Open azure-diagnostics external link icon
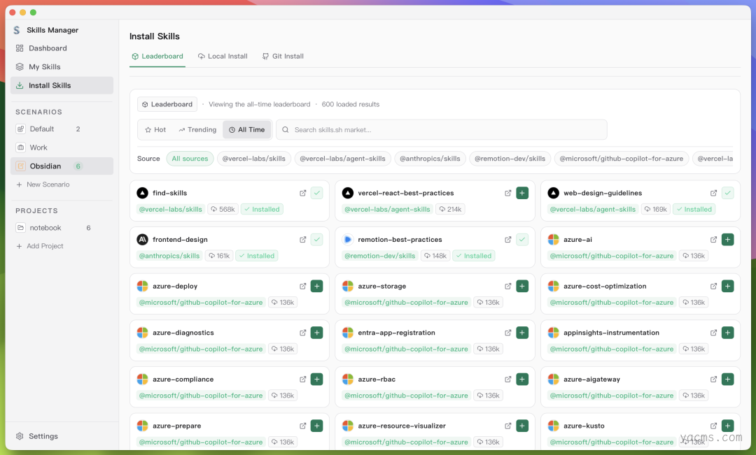Screen dimensions: 756x455 click(303, 333)
